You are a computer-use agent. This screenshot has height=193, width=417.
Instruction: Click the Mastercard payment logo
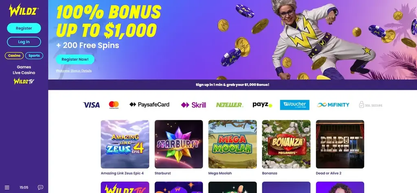tap(114, 105)
